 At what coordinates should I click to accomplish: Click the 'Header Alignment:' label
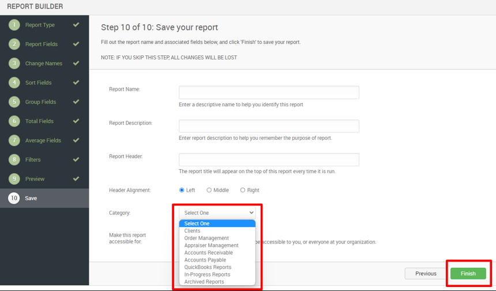(130, 190)
